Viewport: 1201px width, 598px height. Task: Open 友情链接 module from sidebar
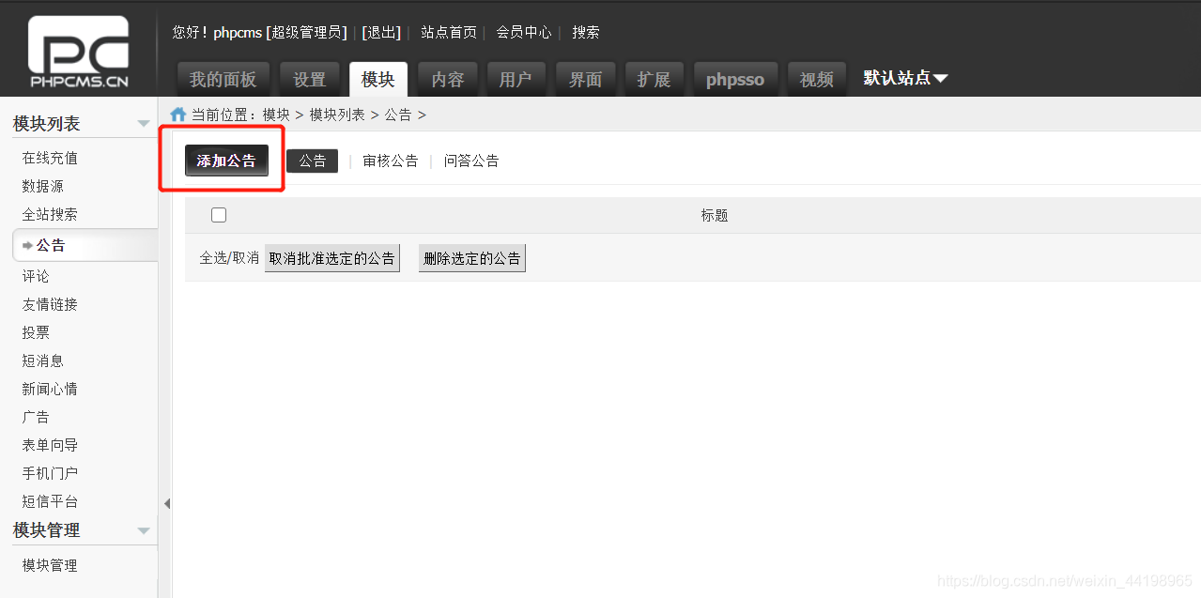point(49,303)
